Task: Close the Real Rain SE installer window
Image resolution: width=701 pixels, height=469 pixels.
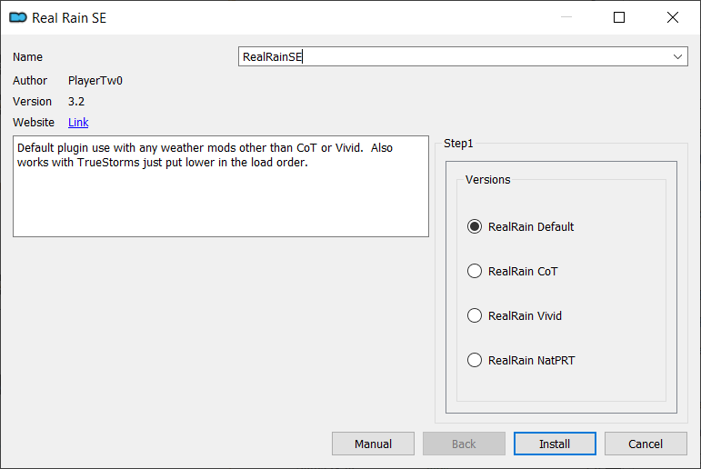Action: (x=673, y=17)
